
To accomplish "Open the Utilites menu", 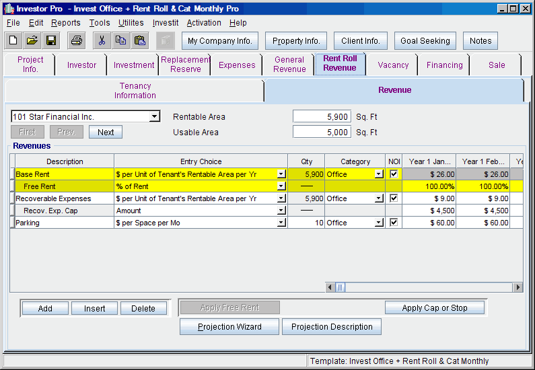I will (x=131, y=23).
